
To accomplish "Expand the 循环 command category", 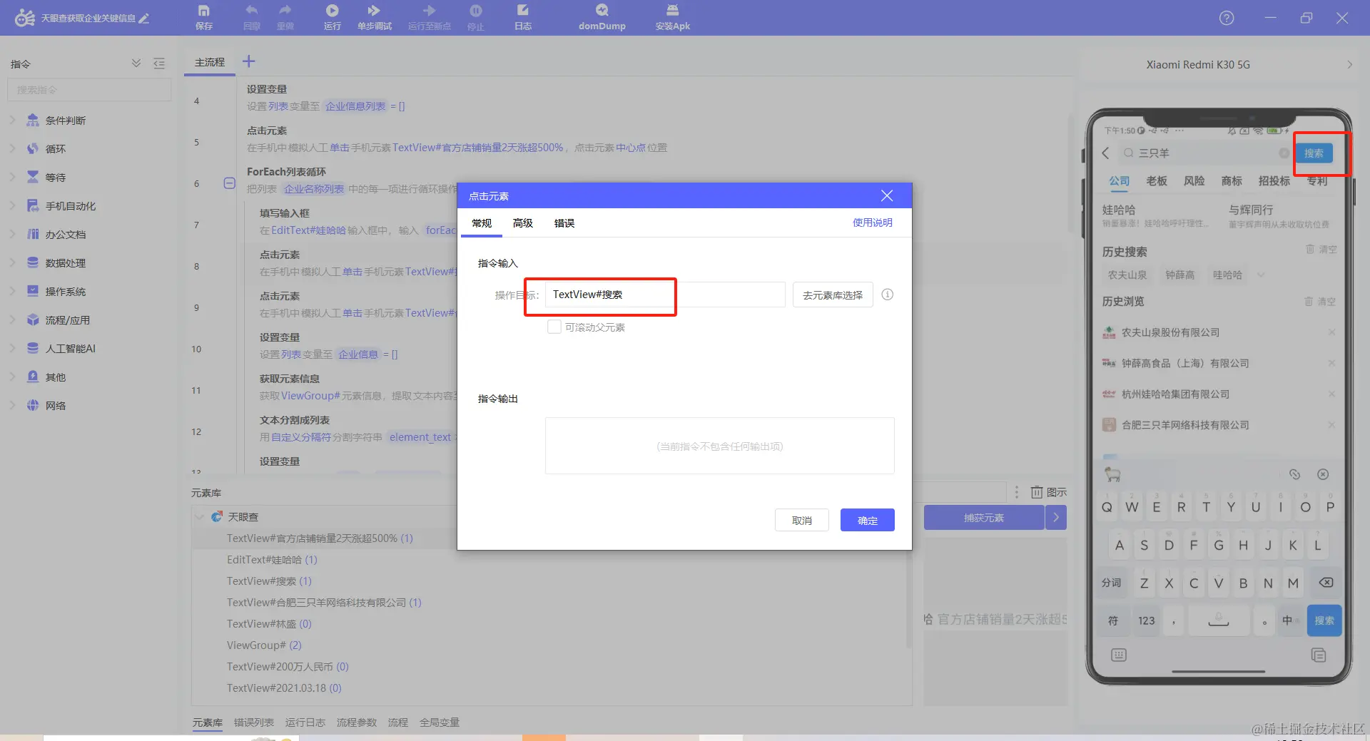I will point(12,148).
